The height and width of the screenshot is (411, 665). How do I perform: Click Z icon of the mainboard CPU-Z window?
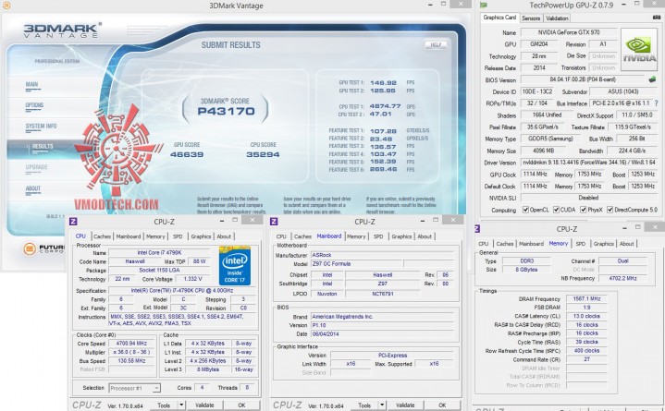[274, 222]
